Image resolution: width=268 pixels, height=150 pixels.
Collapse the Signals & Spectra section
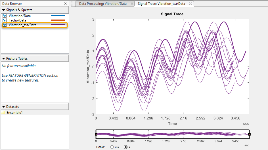coord(3,10)
